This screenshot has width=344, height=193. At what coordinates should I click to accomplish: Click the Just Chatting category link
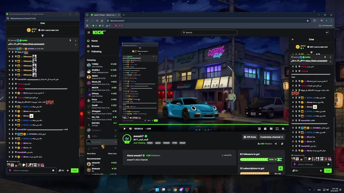pos(139,143)
